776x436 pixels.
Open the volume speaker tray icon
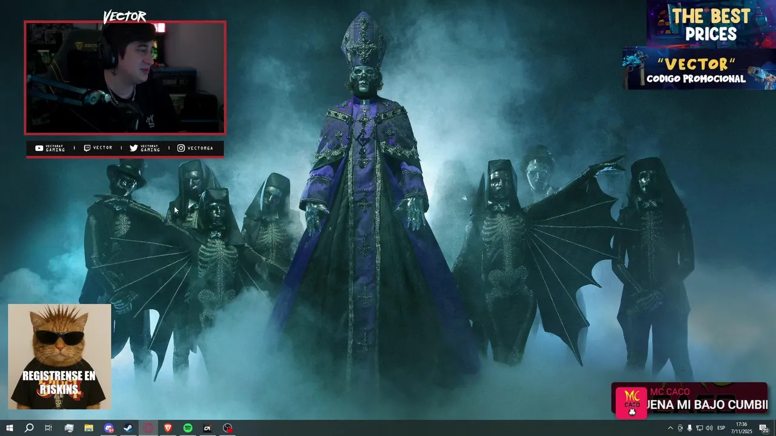[x=709, y=428]
